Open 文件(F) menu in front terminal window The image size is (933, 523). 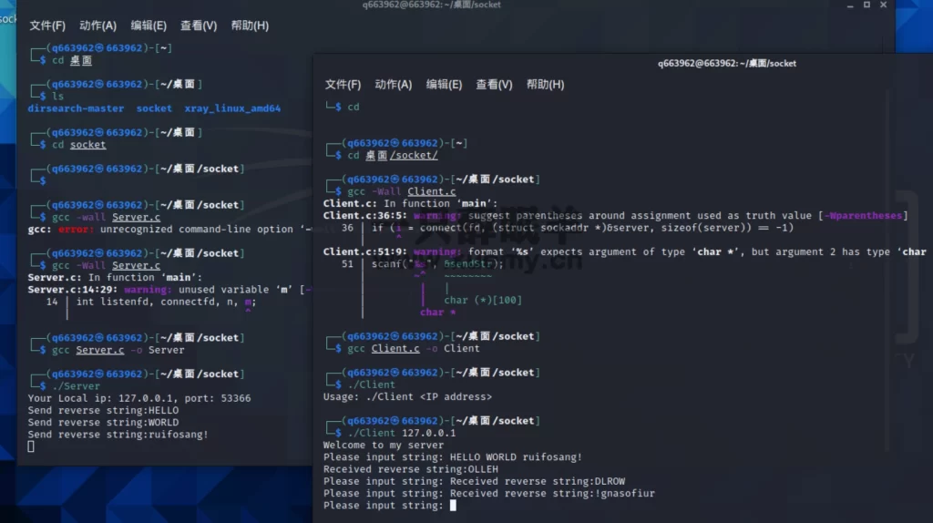(343, 85)
